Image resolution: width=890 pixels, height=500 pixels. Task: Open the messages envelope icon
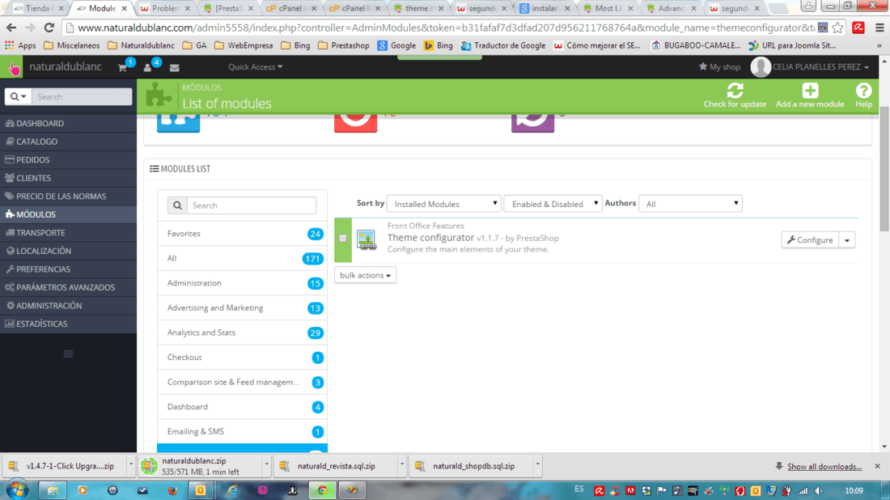pos(174,67)
